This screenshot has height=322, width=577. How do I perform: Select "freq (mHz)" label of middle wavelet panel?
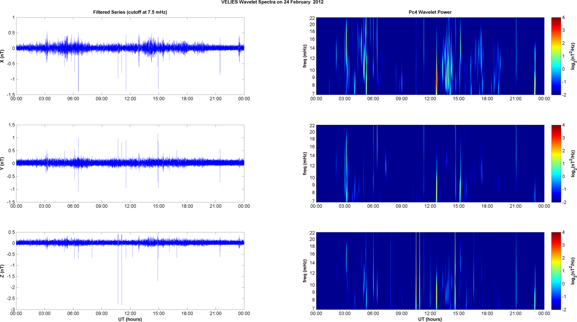[305, 163]
